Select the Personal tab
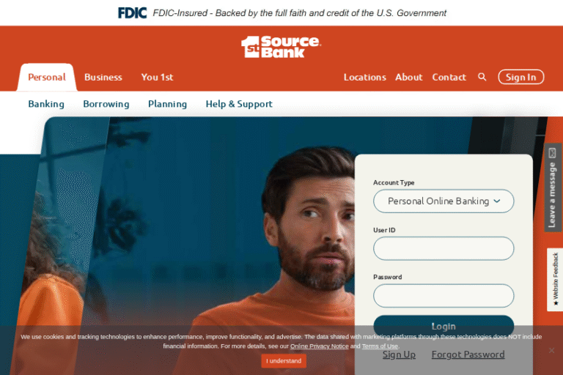This screenshot has height=375, width=563. point(47,77)
